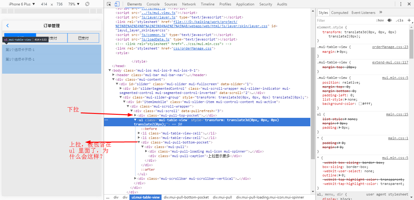Expand the mui-pull-loading spinner div node
Screen dimensions: 414x200
[146, 151]
